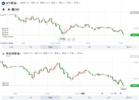Click the news event marker near 15:00

click(115, 93)
